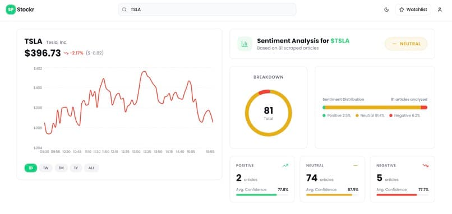452x214 pixels.
Task: Open the user profile icon
Action: [440, 10]
